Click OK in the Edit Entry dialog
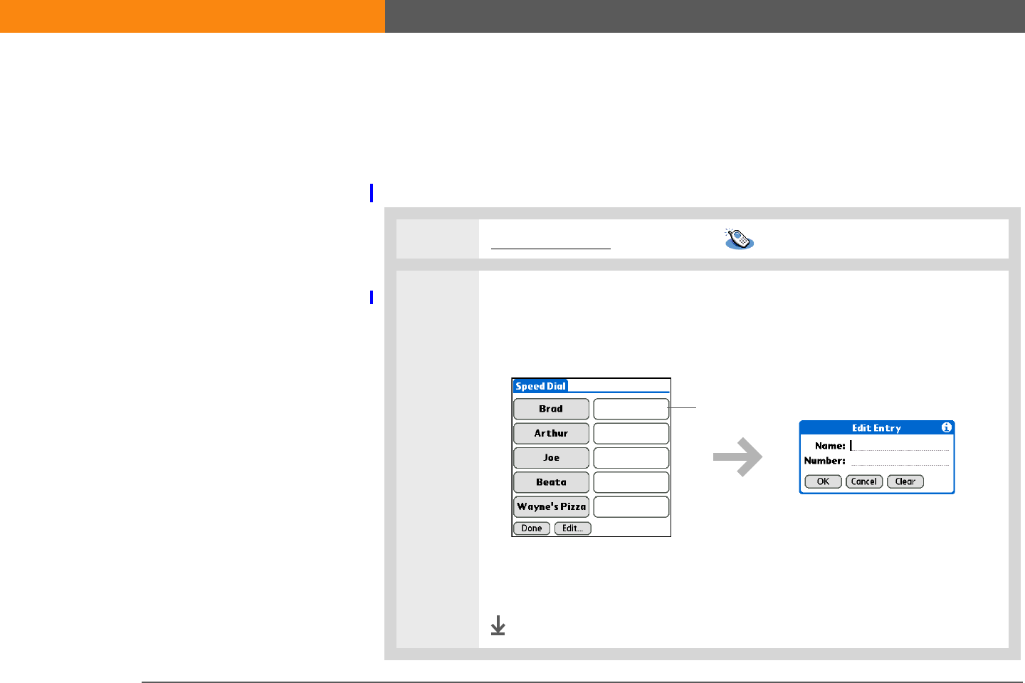The image size is (1025, 683). point(823,481)
